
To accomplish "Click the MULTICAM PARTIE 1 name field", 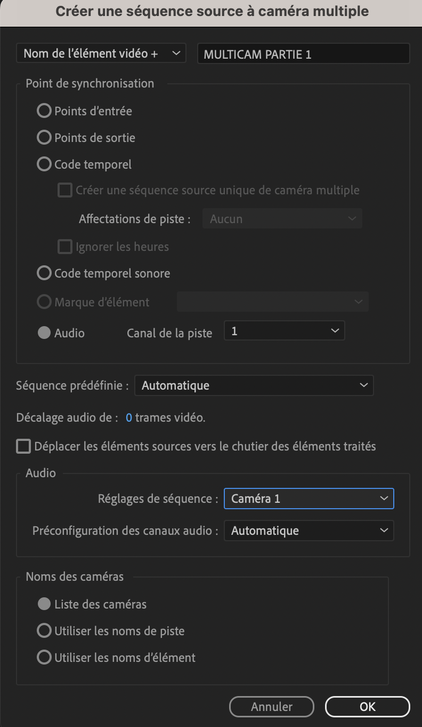I will point(303,54).
